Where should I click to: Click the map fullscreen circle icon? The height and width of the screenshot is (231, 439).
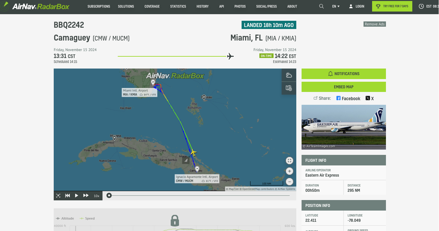click(289, 160)
